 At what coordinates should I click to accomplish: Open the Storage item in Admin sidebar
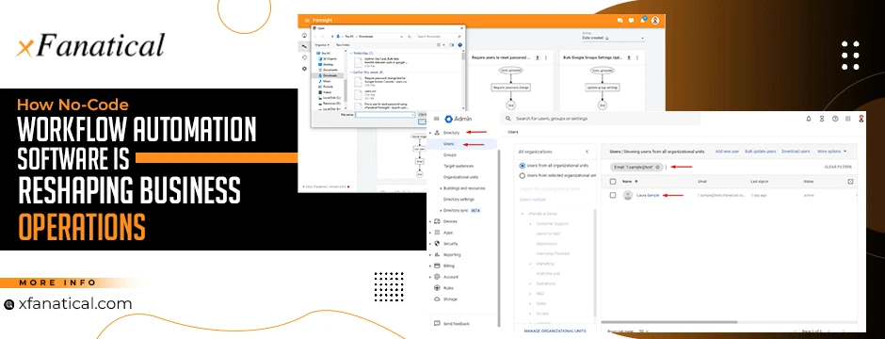[x=450, y=299]
